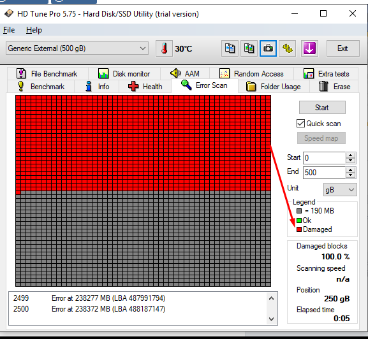Open options with the yellow gears icon

pos(287,48)
